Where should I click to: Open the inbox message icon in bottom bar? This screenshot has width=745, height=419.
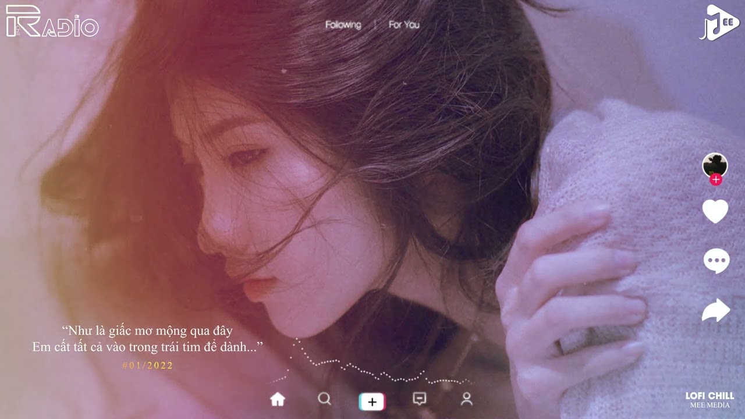(x=419, y=399)
